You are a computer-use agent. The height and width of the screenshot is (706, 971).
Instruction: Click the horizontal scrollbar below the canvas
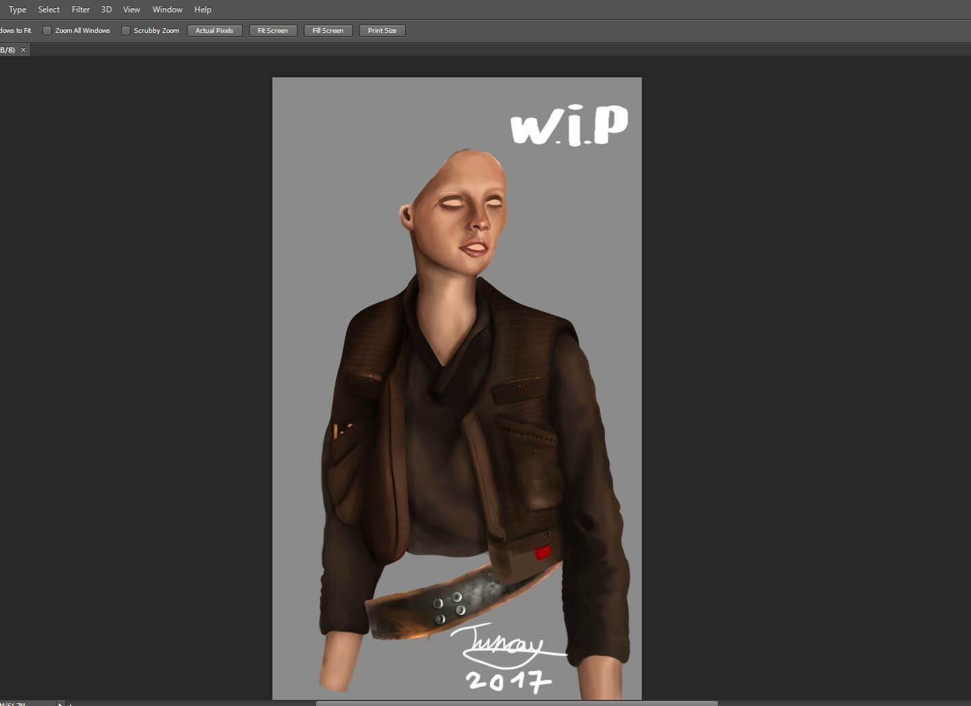(x=517, y=703)
